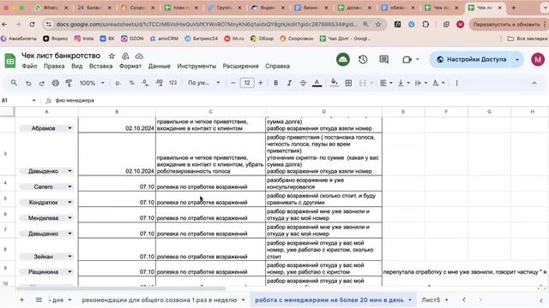549x308 pixels.
Task: Open fill color picker
Action: (335, 83)
